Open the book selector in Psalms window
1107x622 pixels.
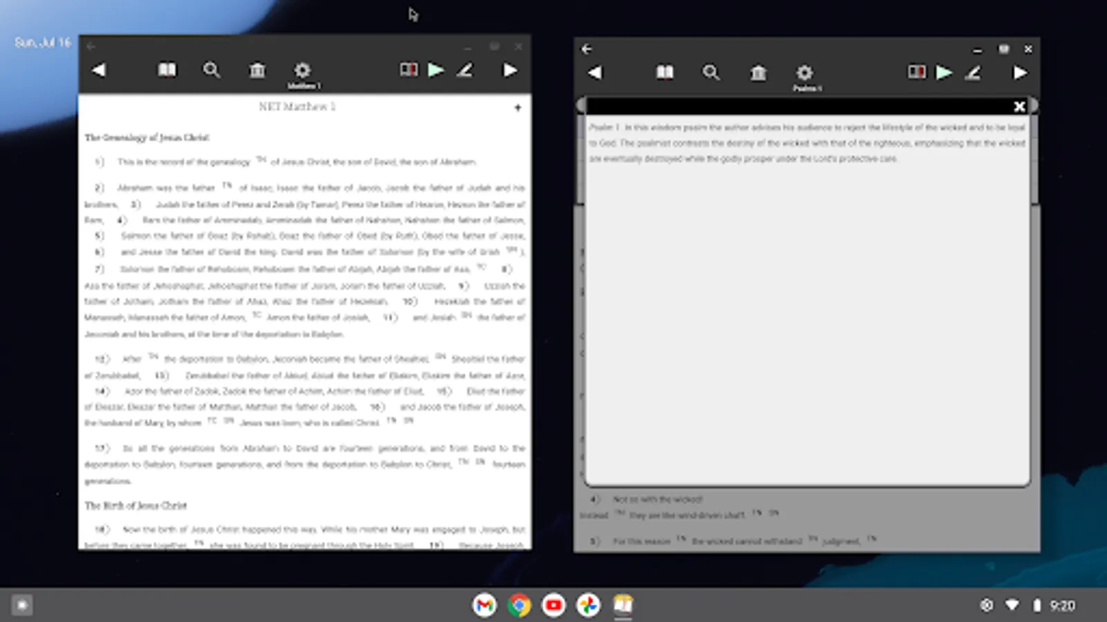click(665, 73)
